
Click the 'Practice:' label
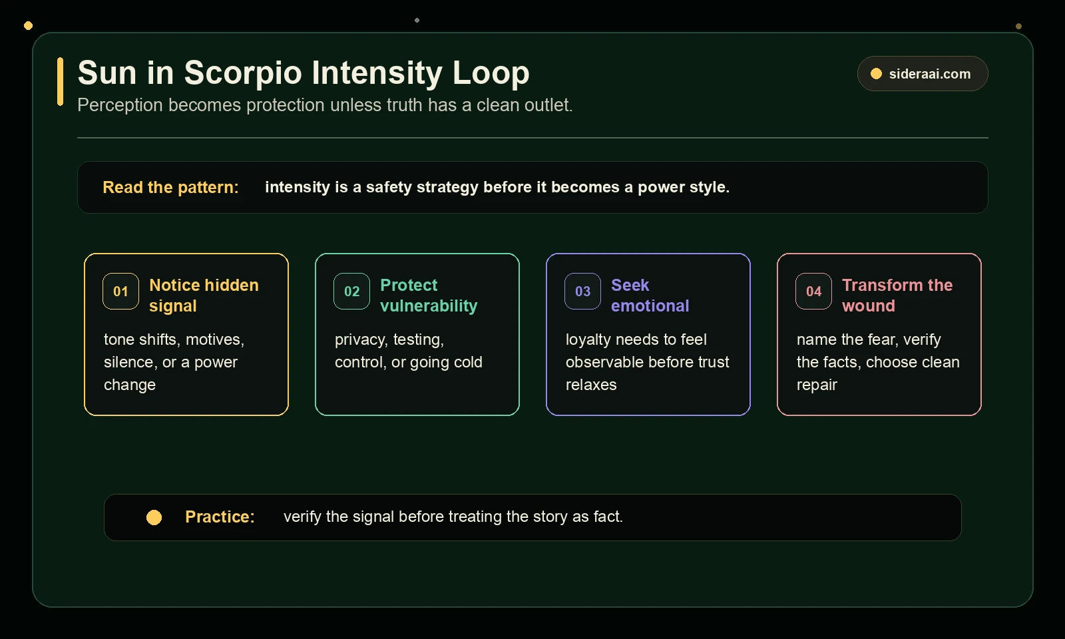(x=220, y=517)
